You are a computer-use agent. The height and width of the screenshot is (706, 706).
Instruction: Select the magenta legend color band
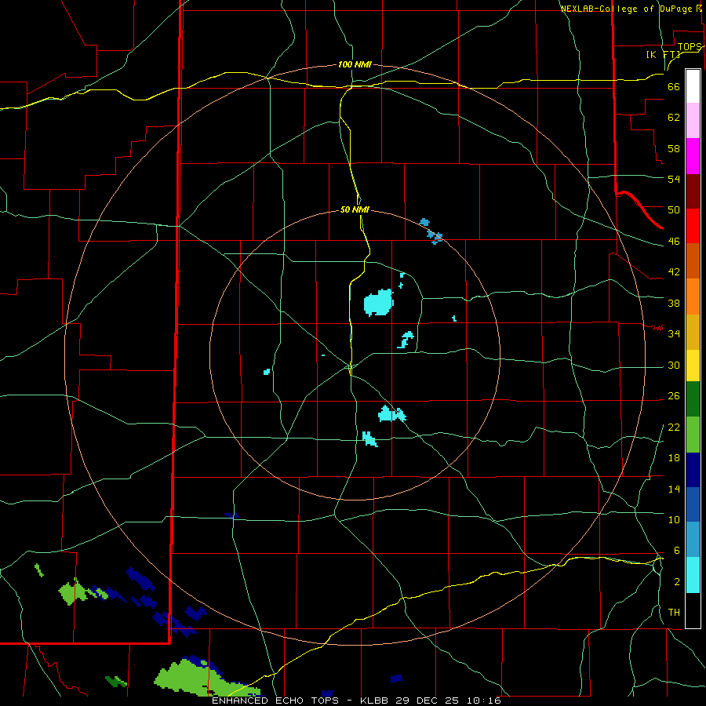[693, 156]
